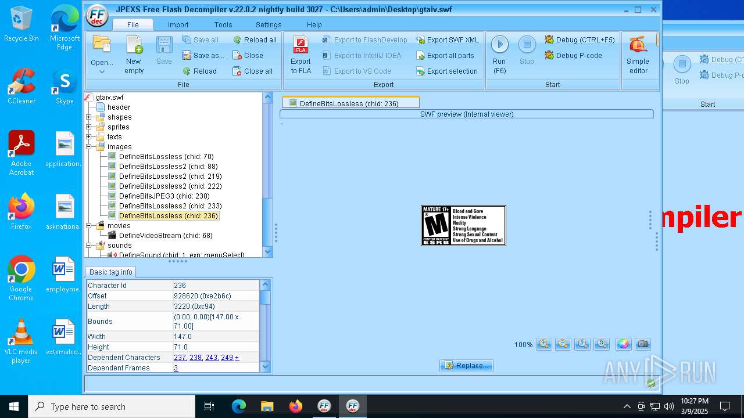Viewport: 744px width, 418px height.
Task: Open a file with the Open folder icon
Action: [102, 45]
